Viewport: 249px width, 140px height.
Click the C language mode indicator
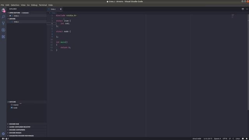tap(233, 138)
